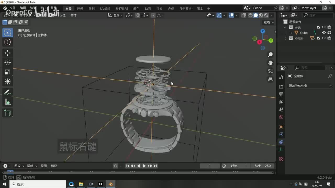Switch to the 建模 workspace tab
The height and width of the screenshot is (188, 335).
coord(80,9)
